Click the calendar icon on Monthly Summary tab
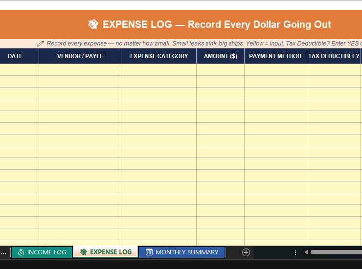 149,252
